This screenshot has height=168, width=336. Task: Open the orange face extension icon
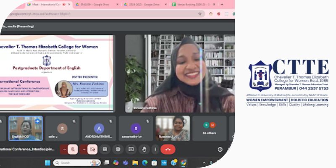(x=211, y=14)
